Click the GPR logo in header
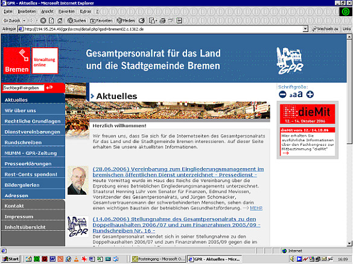This screenshot has width=353, height=264. pos(290,61)
